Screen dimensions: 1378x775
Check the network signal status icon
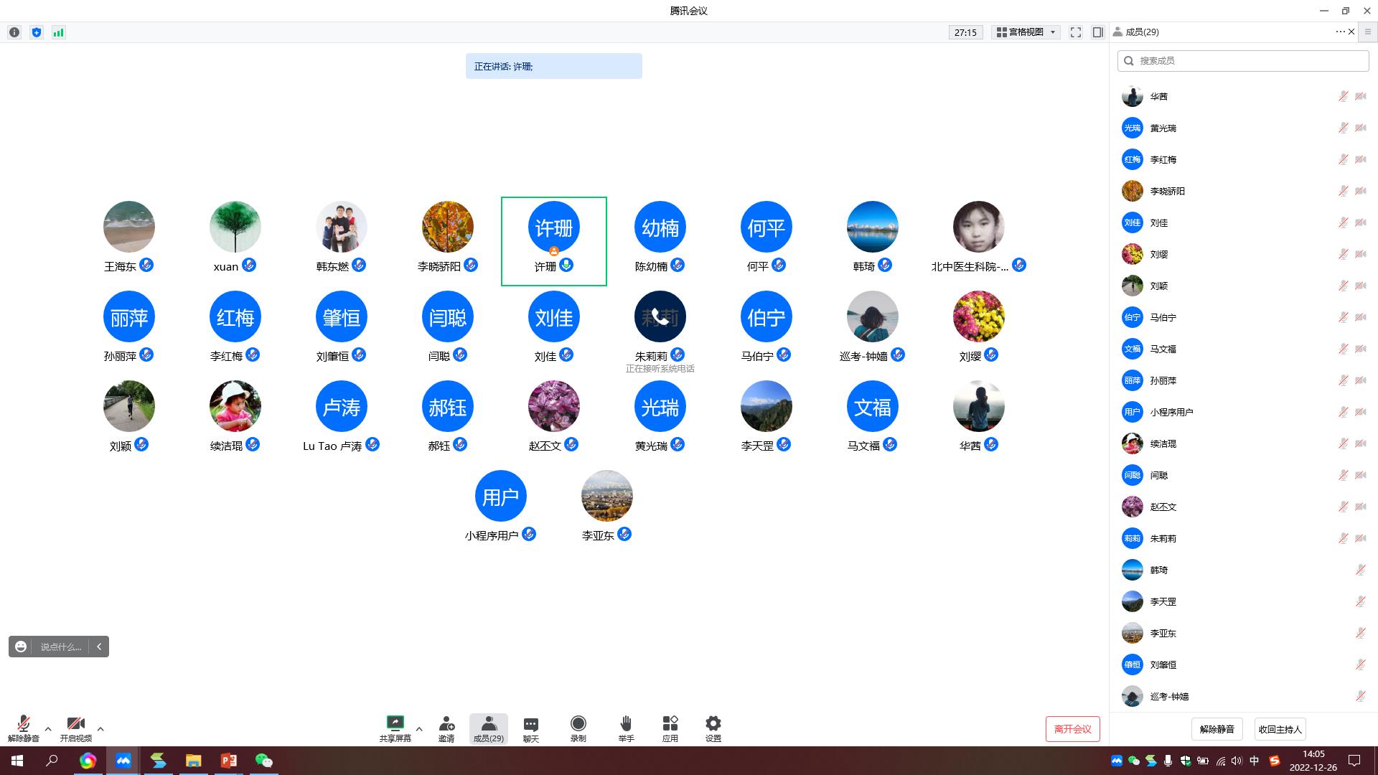pos(59,32)
